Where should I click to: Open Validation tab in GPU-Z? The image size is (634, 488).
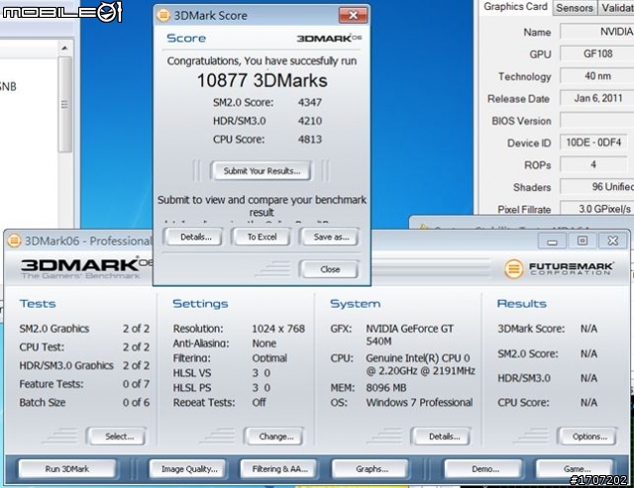pos(616,8)
